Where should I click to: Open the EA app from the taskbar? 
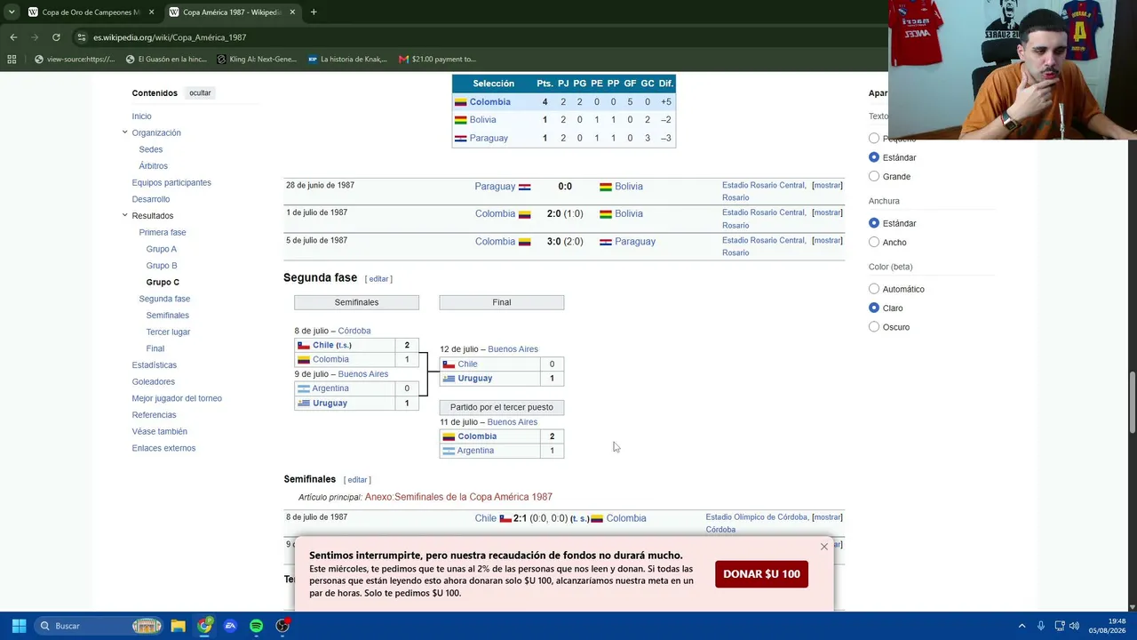pyautogui.click(x=230, y=626)
